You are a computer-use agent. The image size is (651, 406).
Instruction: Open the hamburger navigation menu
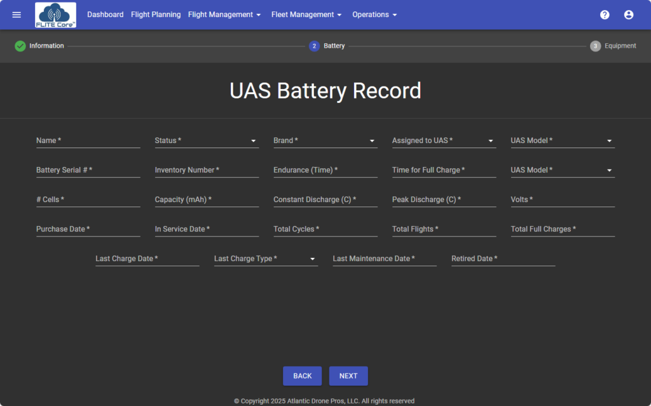pos(17,15)
